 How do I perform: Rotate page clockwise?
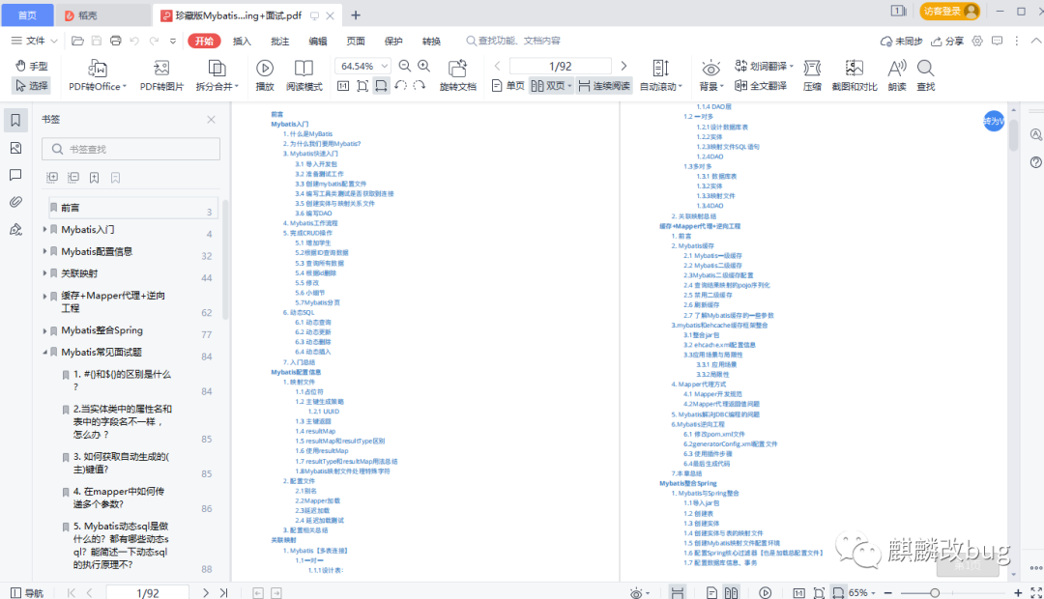pos(419,86)
